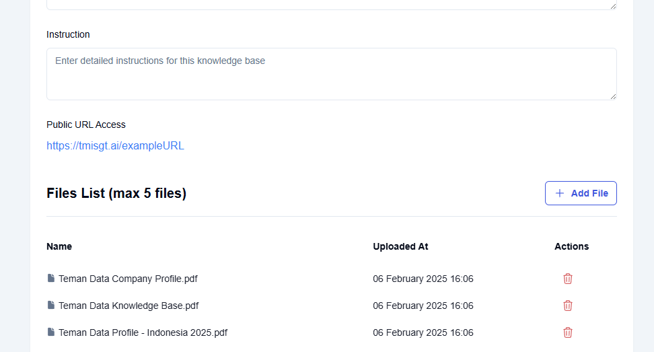Select Teman Data Profile - Indonesia 2025.pdf name
Image resolution: width=654 pixels, height=352 pixels.
tap(143, 332)
